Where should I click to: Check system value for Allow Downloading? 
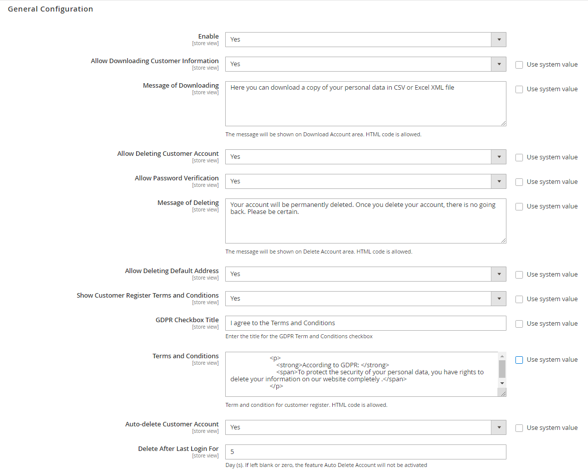[519, 65]
